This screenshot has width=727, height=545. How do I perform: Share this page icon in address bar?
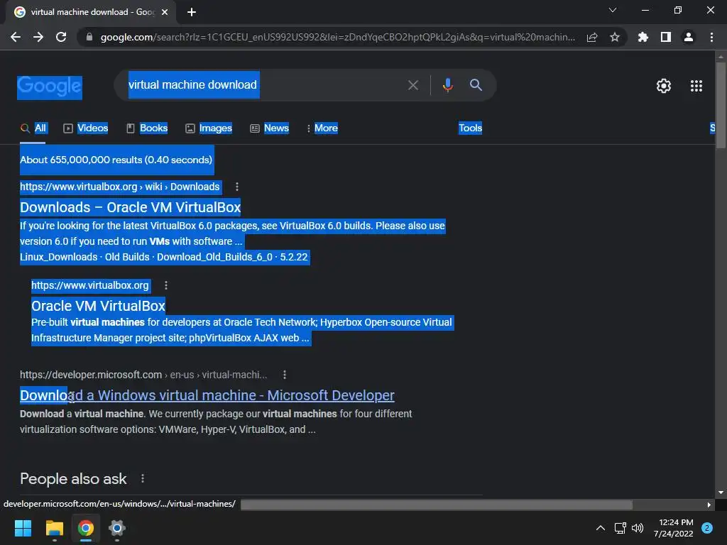(592, 37)
